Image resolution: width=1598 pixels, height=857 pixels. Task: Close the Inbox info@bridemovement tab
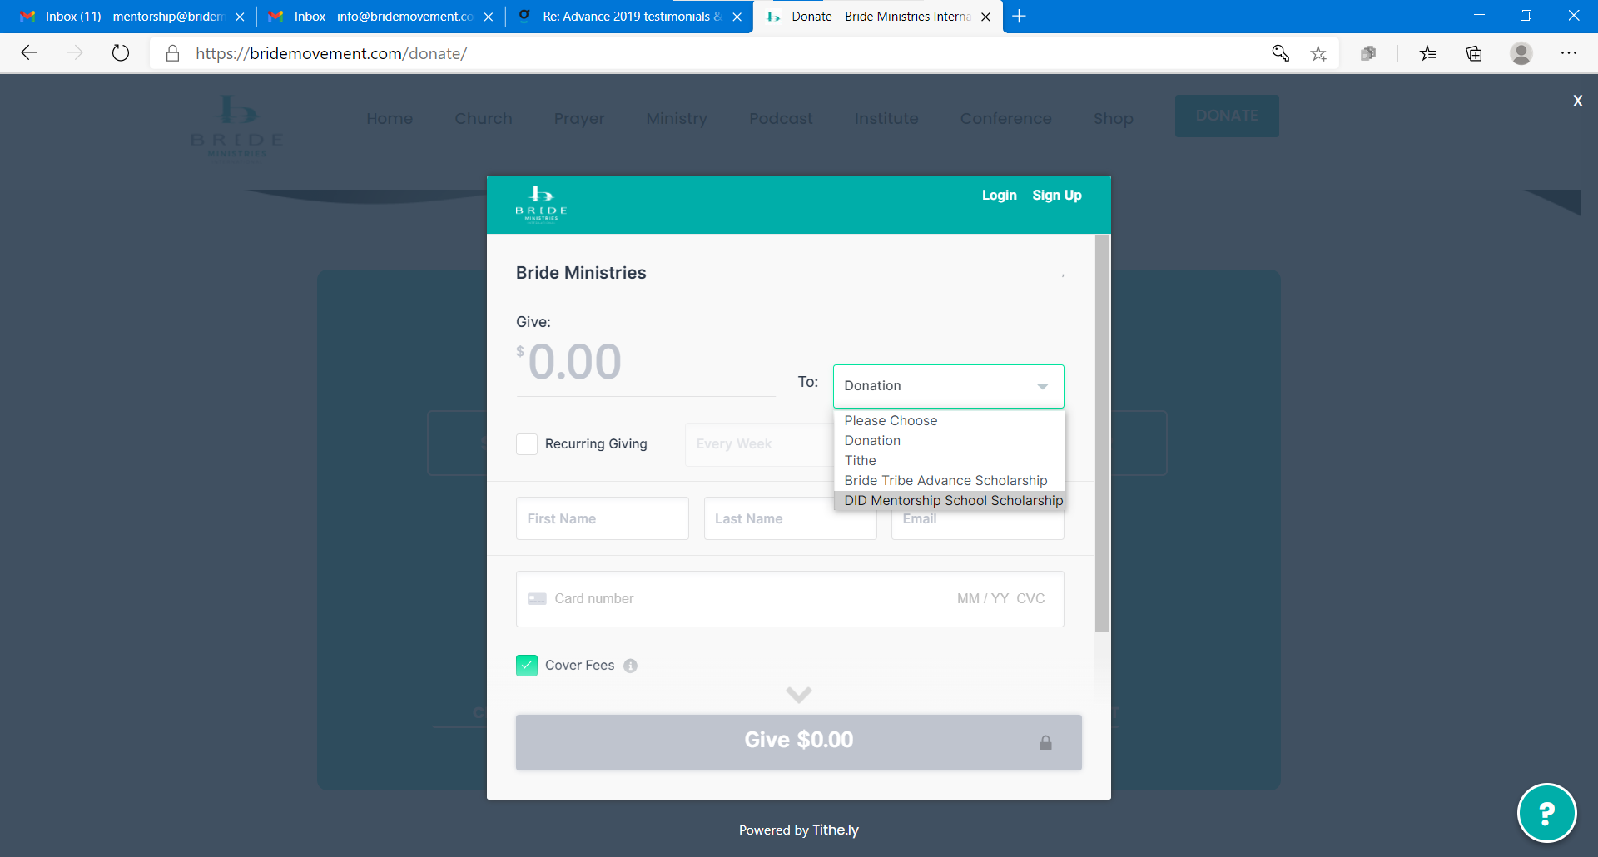click(489, 17)
